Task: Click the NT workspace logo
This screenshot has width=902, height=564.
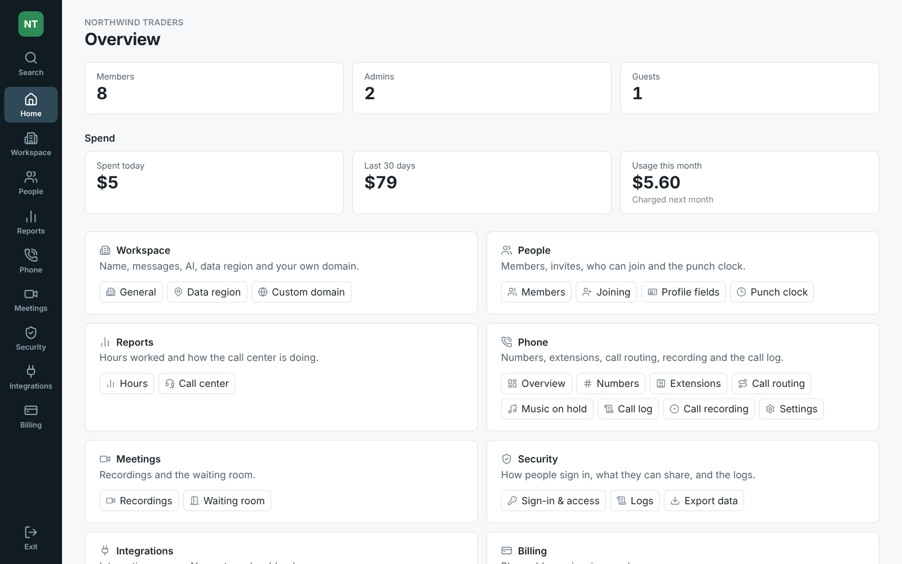Action: (31, 24)
